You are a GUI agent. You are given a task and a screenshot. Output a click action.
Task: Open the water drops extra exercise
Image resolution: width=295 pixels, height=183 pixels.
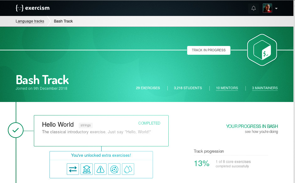coord(128,169)
